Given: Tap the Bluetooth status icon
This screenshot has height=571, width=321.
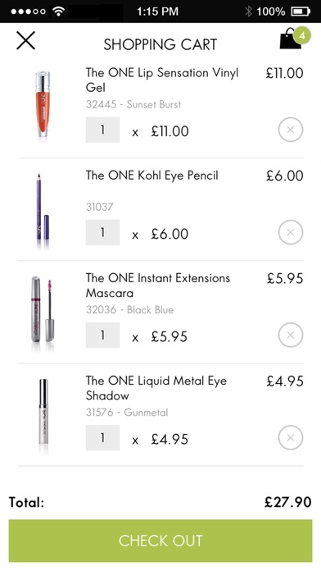Looking at the screenshot, I should pyautogui.click(x=248, y=11).
